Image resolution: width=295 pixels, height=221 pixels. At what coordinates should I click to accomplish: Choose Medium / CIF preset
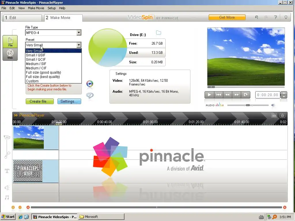[53, 68]
